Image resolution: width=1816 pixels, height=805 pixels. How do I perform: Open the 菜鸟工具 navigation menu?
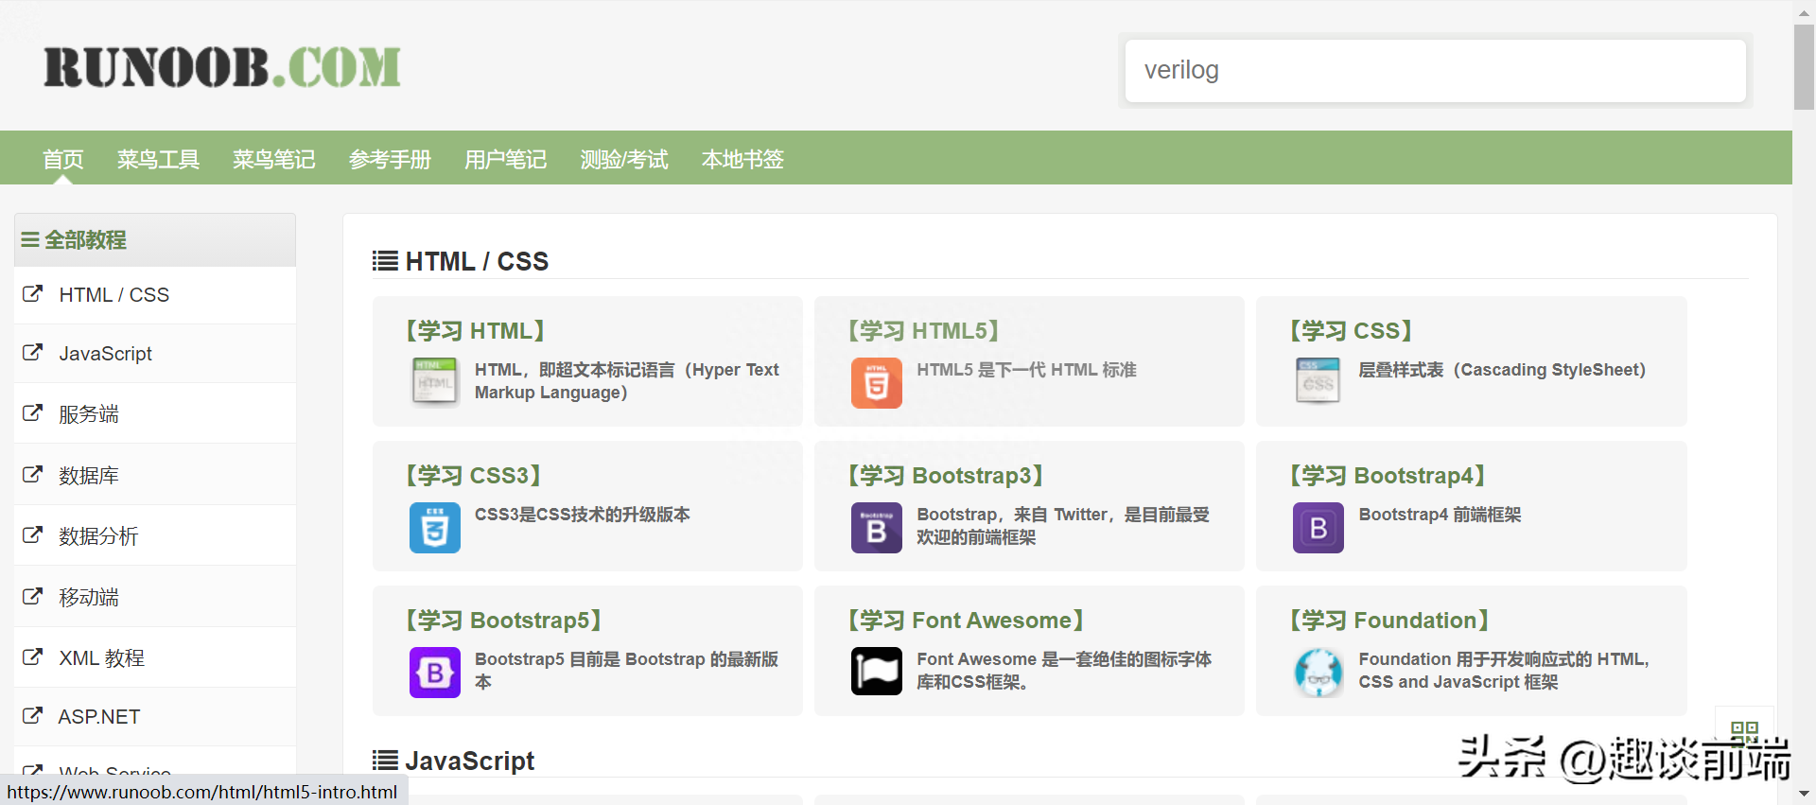(x=158, y=159)
